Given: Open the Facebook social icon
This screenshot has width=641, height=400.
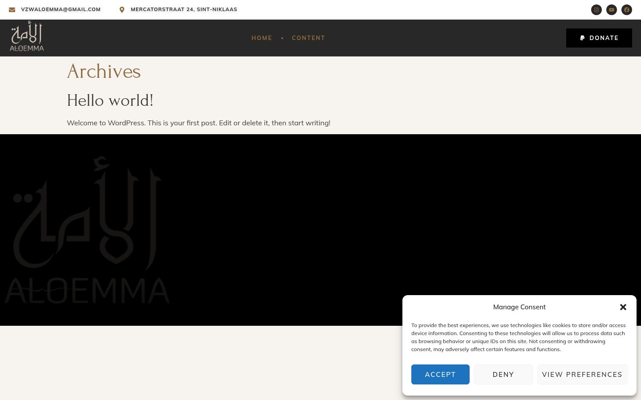Looking at the screenshot, I should pos(627,10).
